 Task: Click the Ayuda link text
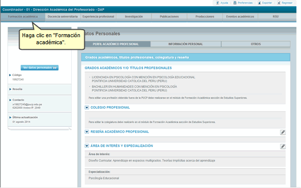pyautogui.click(x=224, y=3)
